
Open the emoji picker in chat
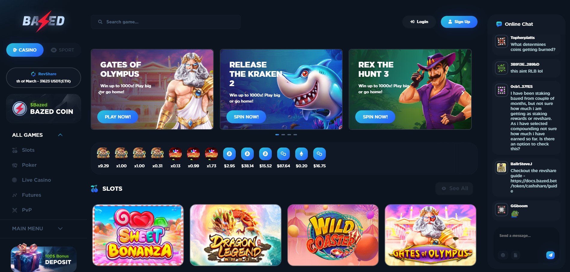coord(503,255)
